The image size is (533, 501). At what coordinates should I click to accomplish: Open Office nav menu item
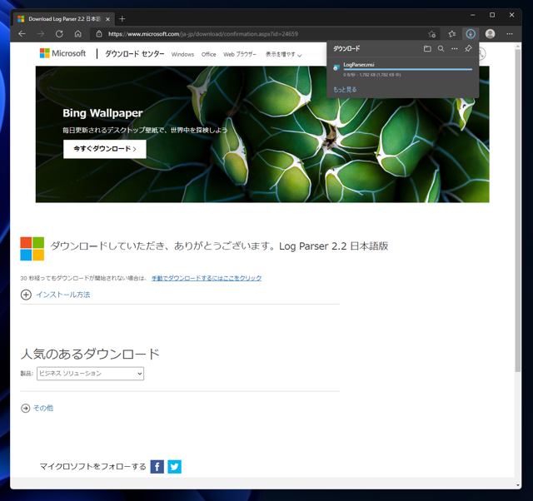208,54
